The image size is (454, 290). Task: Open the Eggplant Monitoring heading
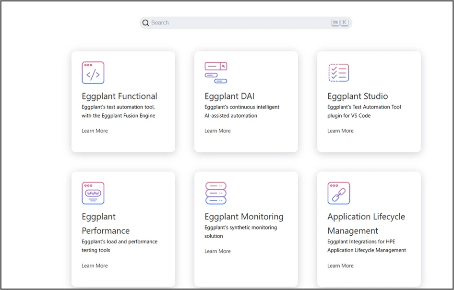pos(244,217)
